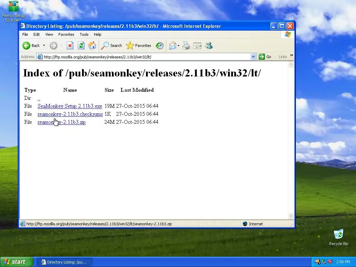Click the "Index of /pub/seamonkey" heading
The width and height of the screenshot is (356, 267).
(142, 73)
